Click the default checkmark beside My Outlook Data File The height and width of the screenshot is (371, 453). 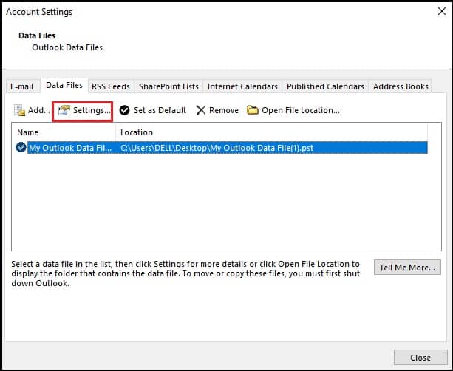pos(21,147)
